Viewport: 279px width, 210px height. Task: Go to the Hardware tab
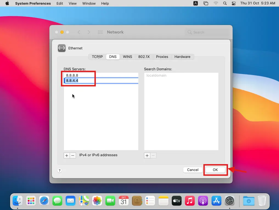[182, 57]
